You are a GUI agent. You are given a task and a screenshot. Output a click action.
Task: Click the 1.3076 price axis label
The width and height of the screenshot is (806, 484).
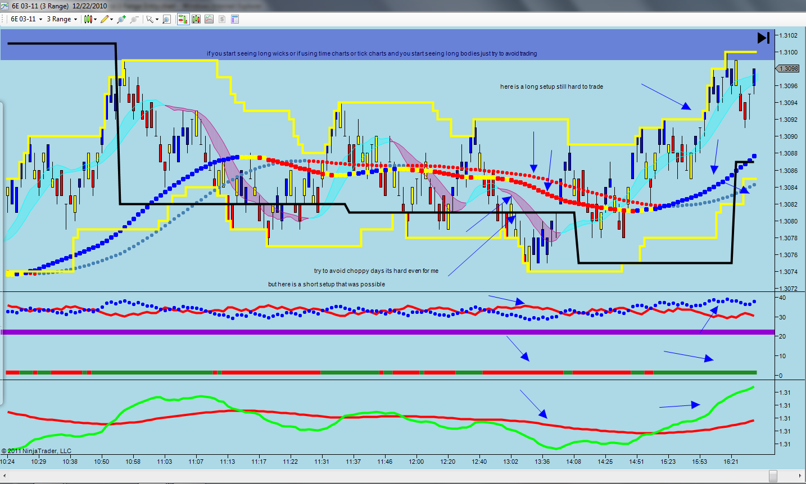[x=788, y=255]
